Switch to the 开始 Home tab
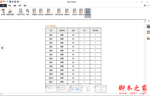This screenshot has width=150, height=96. [10, 6]
